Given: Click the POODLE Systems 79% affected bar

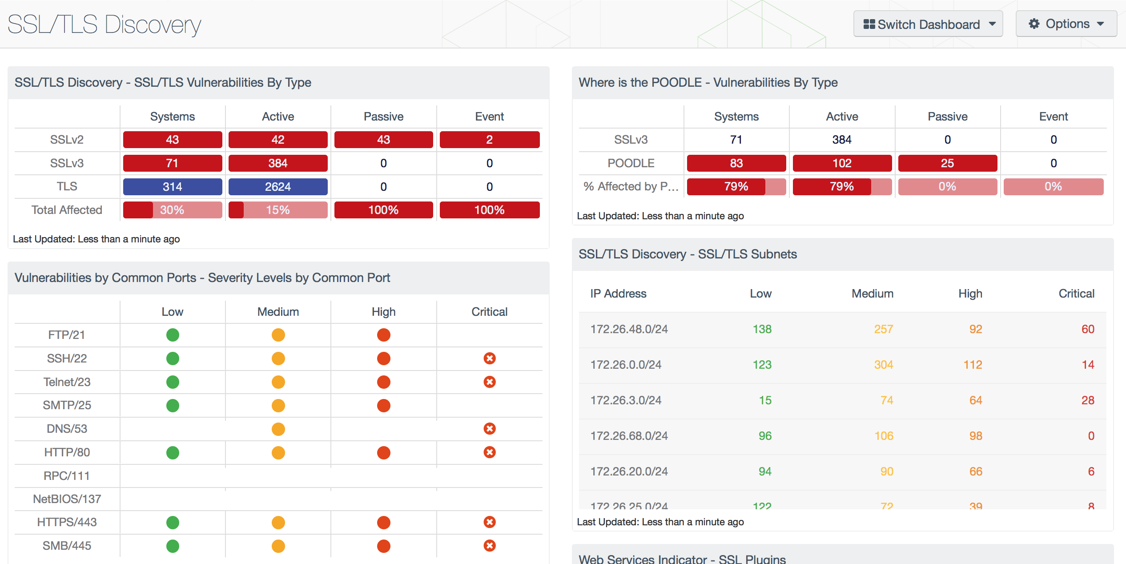Looking at the screenshot, I should coord(736,187).
